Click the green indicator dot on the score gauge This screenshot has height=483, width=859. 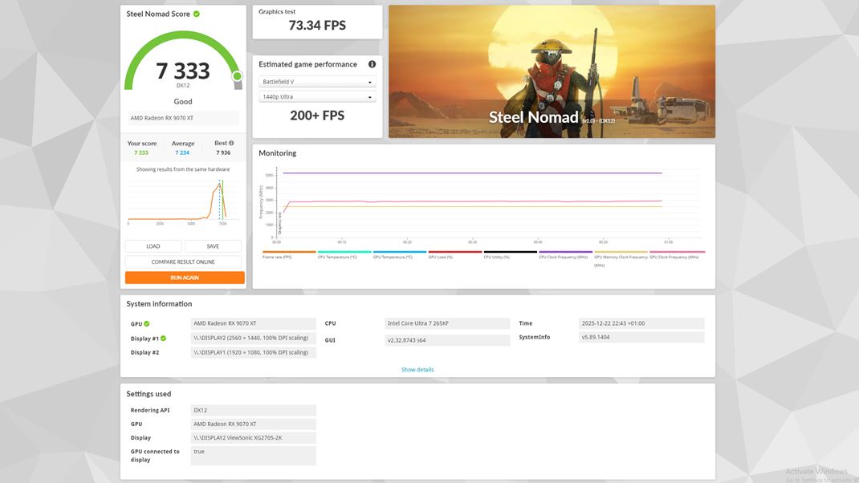[x=236, y=75]
